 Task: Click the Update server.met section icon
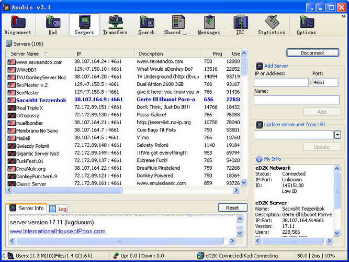[259, 125]
